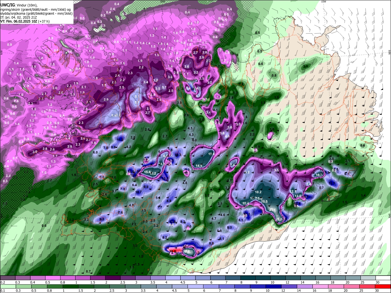Click the 'slydda/snjókoma (grátt/bleikt/grænt' description line
Viewport: 391px width, 293px height.
tap(36, 13)
